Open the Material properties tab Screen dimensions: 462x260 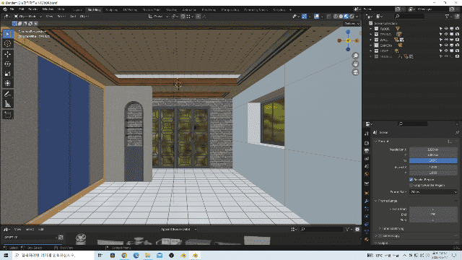click(x=367, y=239)
